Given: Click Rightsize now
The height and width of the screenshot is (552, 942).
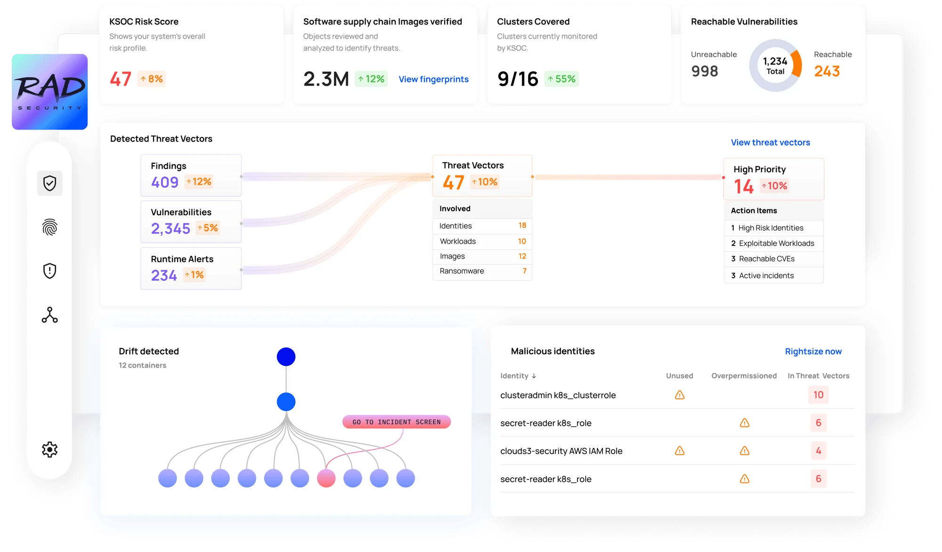Looking at the screenshot, I should pyautogui.click(x=813, y=351).
